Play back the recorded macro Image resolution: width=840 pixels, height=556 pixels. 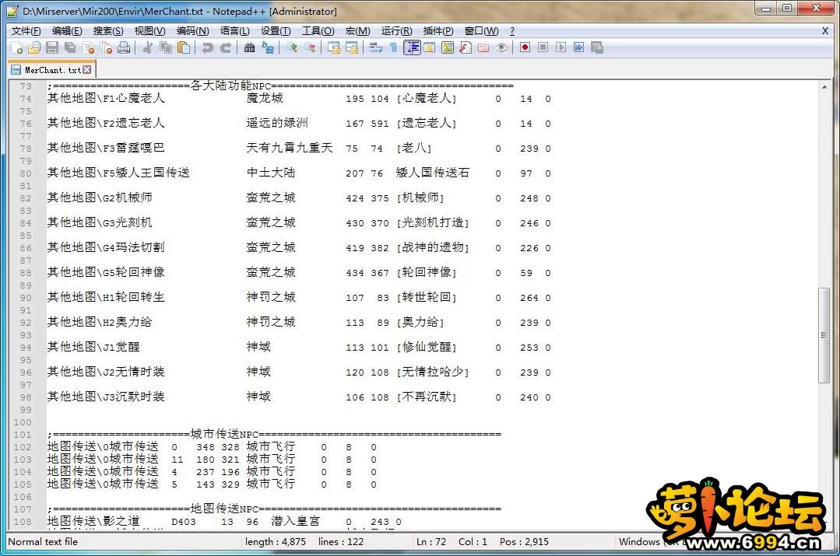[561, 47]
